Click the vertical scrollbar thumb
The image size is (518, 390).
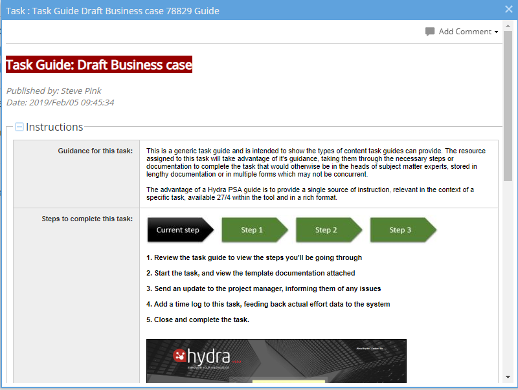(508, 105)
